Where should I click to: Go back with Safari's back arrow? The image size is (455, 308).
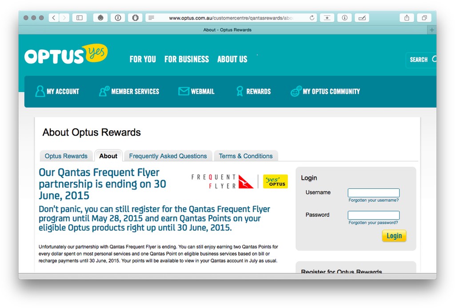[x=54, y=18]
